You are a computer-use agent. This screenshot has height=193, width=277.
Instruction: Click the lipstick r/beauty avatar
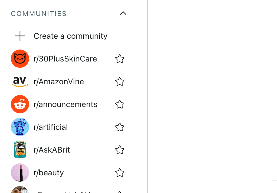tap(20, 173)
